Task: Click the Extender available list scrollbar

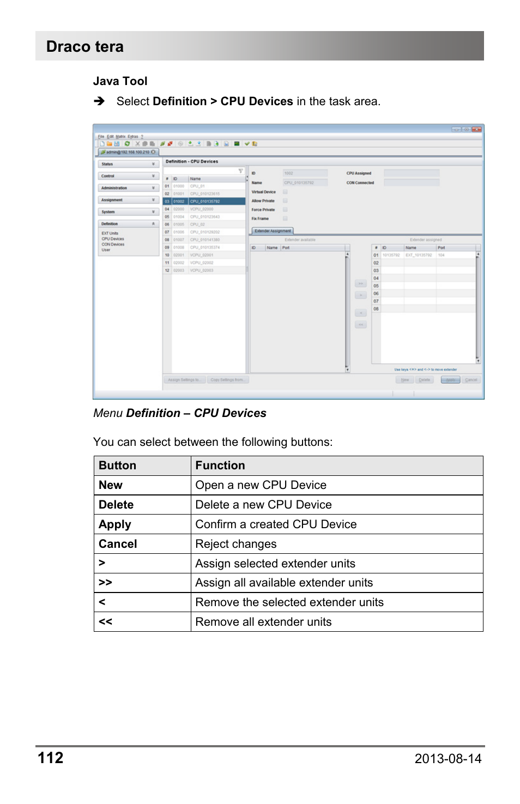Action: click(x=347, y=312)
